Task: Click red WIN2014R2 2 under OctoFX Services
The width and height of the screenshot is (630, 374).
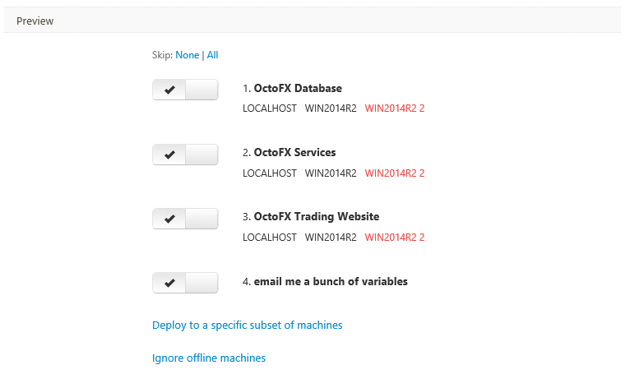Action: tap(395, 173)
